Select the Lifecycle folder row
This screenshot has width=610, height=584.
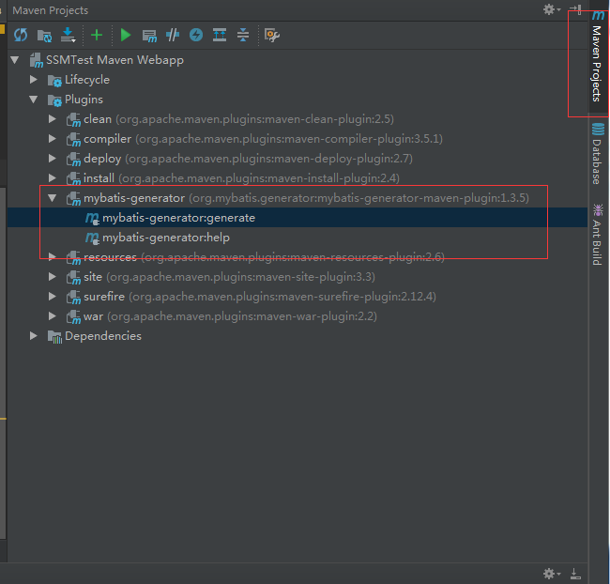(x=297, y=80)
